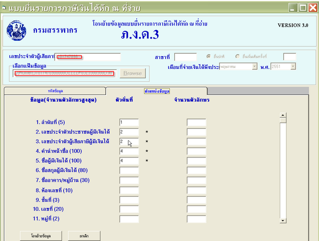Click the จำนวนตัวอักษร column header
Screen dimensions: 319x241
coord(192,100)
